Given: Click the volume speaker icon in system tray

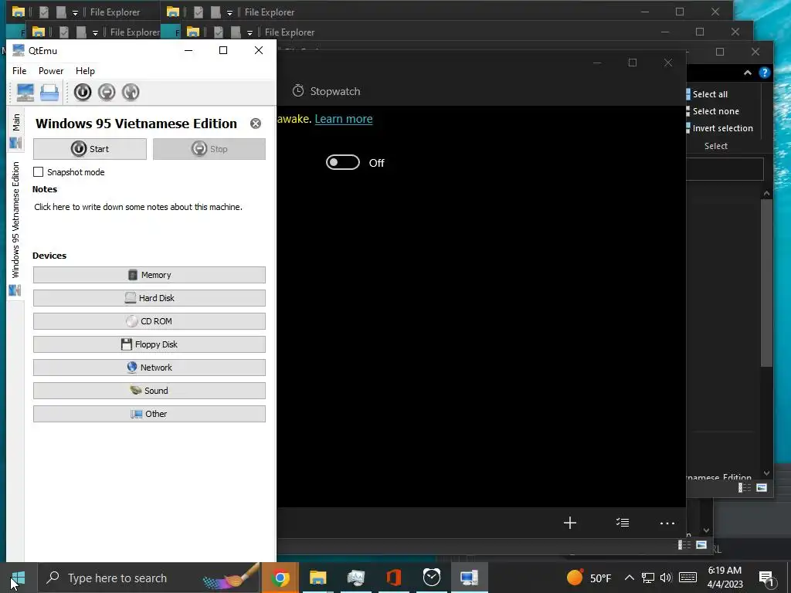Looking at the screenshot, I should (666, 578).
